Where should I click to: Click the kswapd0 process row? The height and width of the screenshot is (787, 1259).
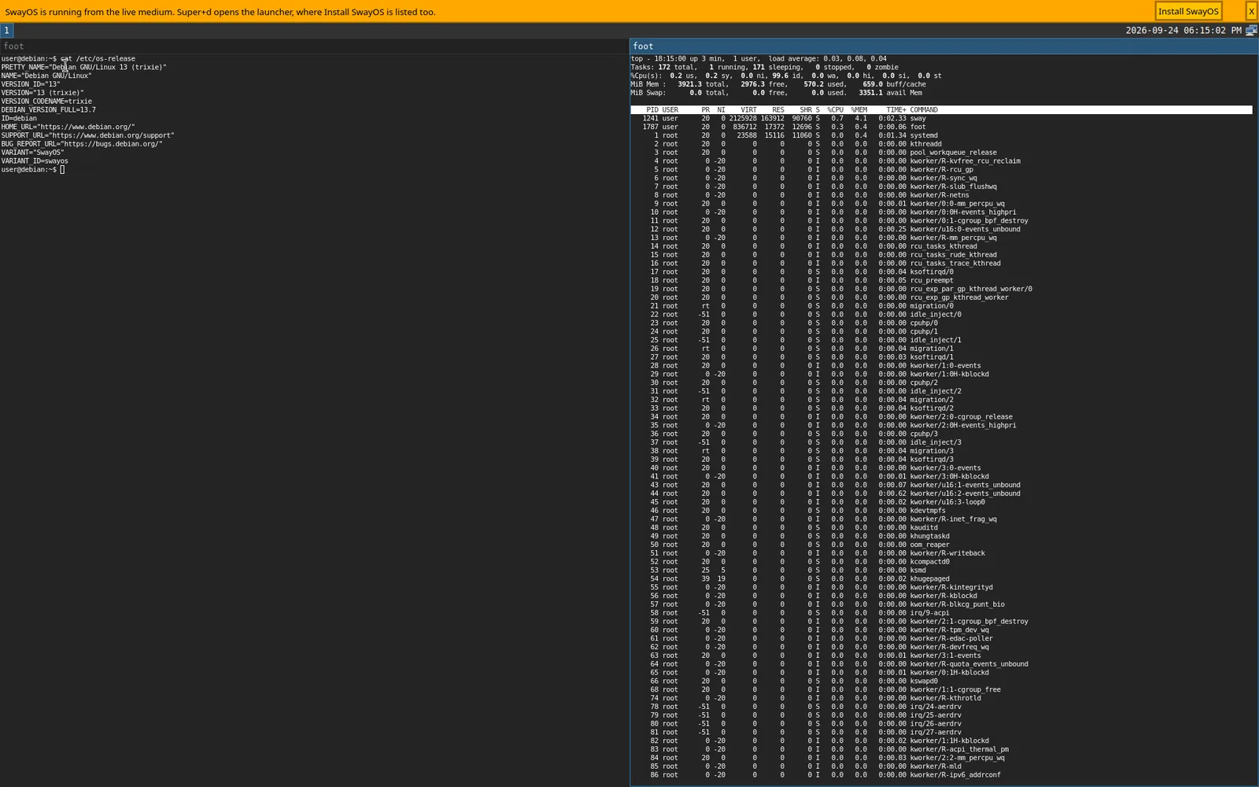pos(941,682)
